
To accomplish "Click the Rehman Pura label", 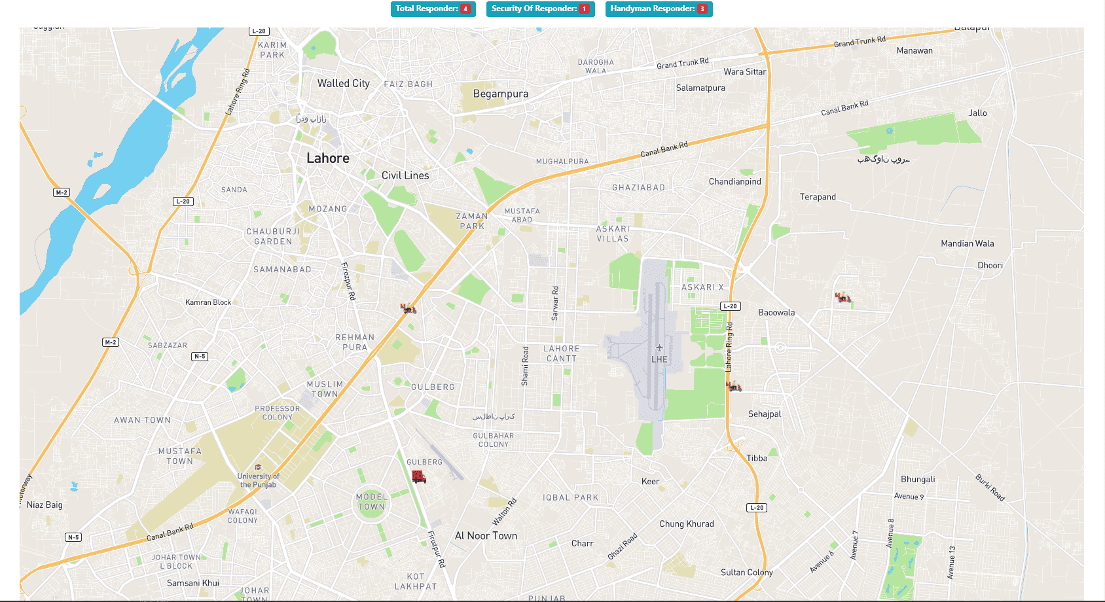I will click(355, 343).
